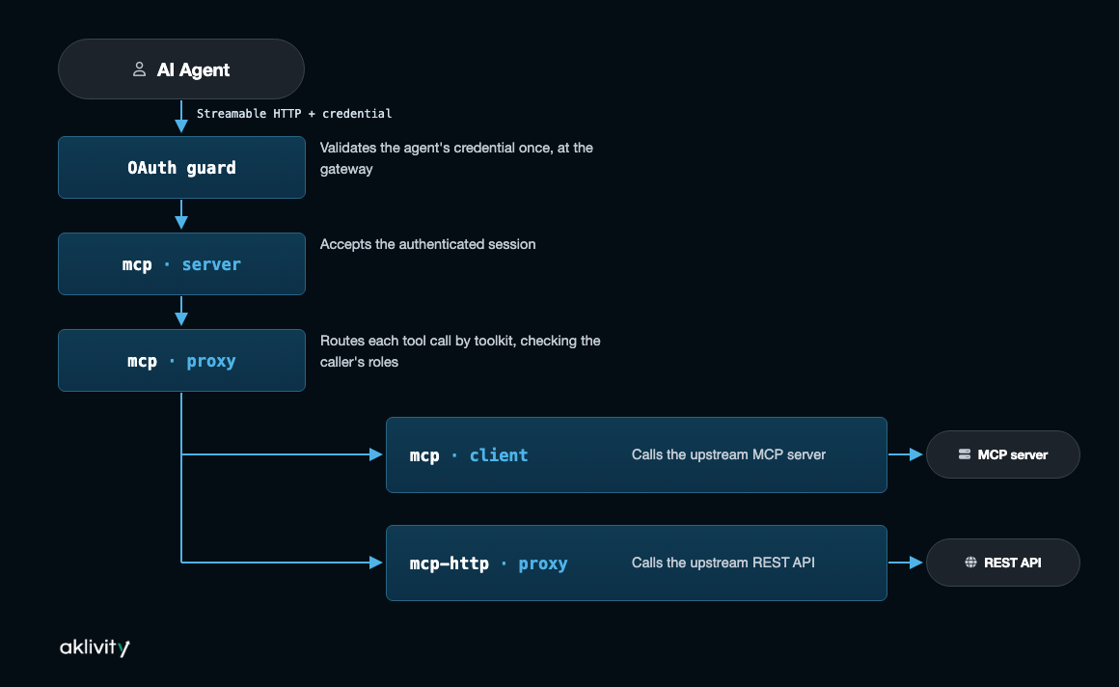Click the AI Agent person icon
This screenshot has height=687, width=1119.
[x=139, y=69]
